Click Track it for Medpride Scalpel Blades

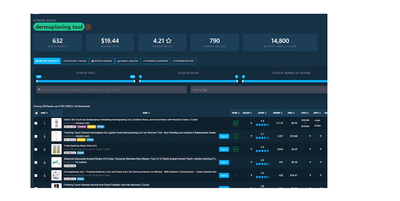[x=224, y=162]
